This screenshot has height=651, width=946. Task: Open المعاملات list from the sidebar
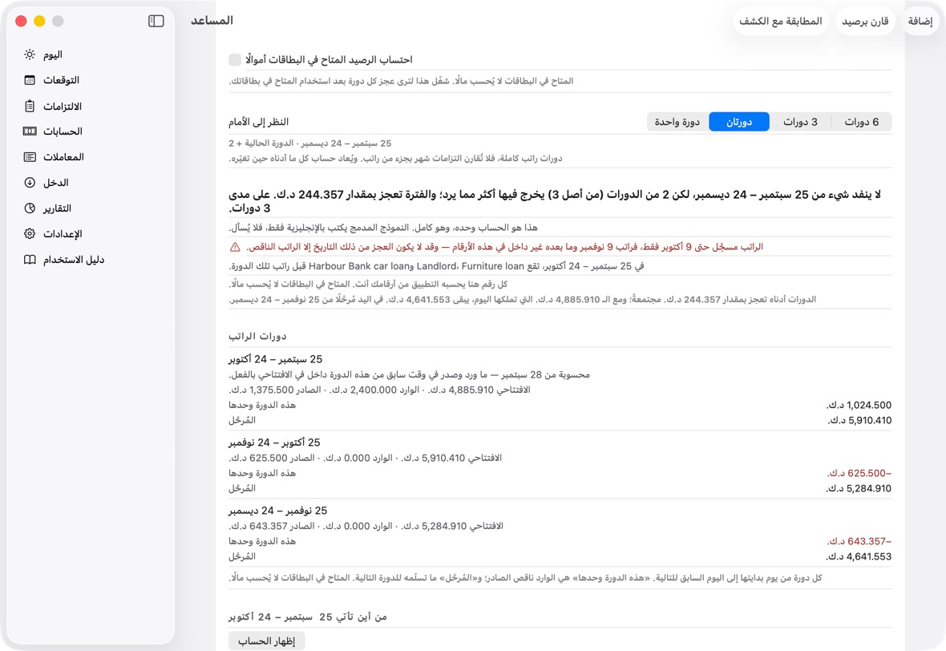coord(91,157)
